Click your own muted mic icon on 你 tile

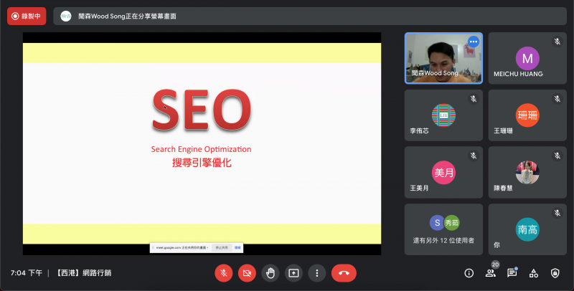pos(557,213)
